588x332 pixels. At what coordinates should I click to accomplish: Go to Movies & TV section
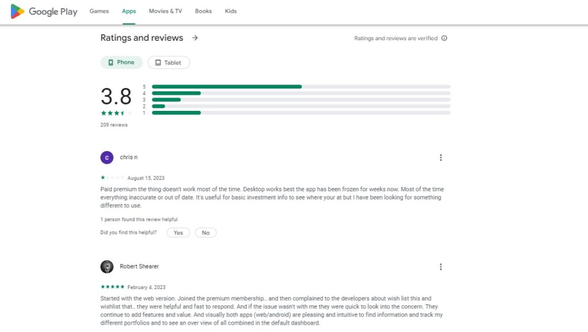pyautogui.click(x=165, y=11)
